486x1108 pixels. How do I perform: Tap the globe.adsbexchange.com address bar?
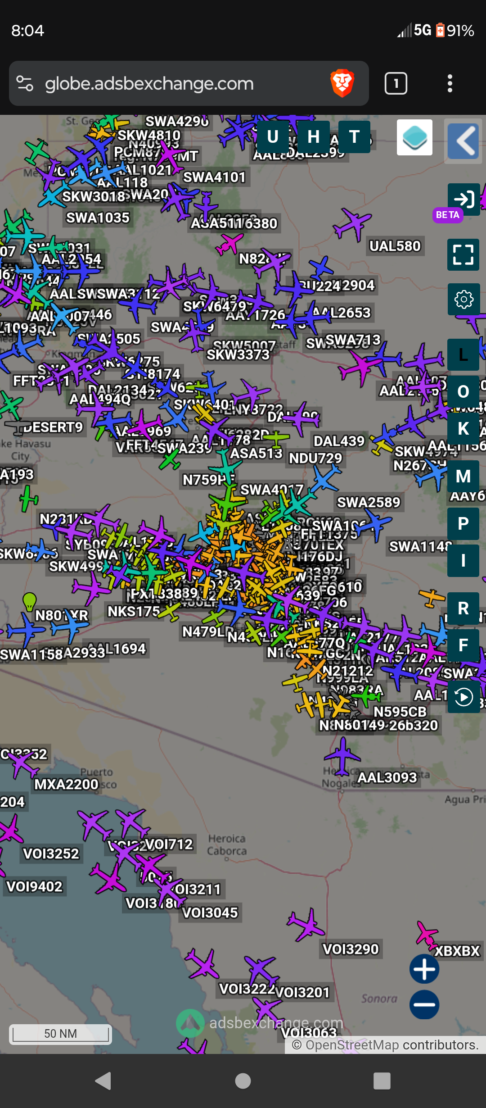pyautogui.click(x=189, y=83)
